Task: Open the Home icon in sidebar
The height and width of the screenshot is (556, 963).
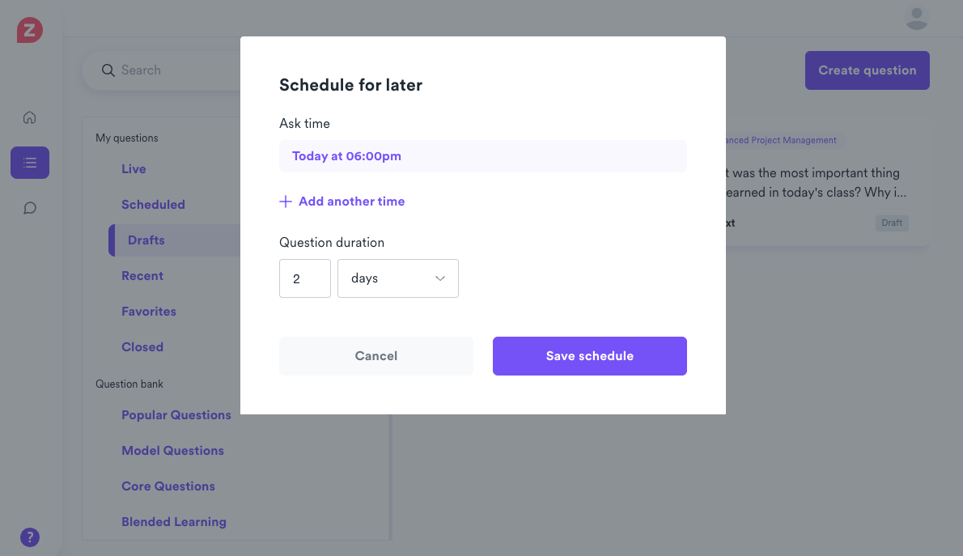Action: [x=30, y=117]
